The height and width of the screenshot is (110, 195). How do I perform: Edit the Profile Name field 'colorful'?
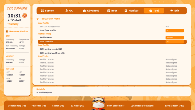pyautogui.click(x=174, y=38)
